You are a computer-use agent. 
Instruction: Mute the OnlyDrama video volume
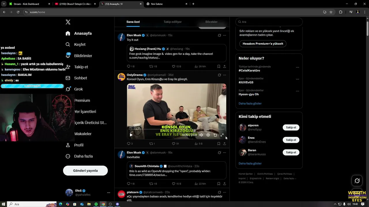pyautogui.click(x=201, y=135)
